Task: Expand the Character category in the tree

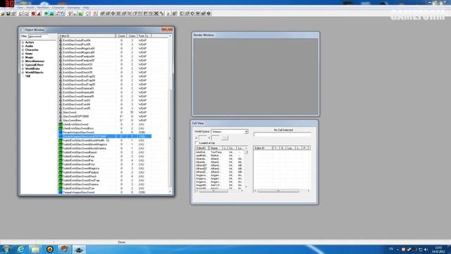Action: [23, 50]
